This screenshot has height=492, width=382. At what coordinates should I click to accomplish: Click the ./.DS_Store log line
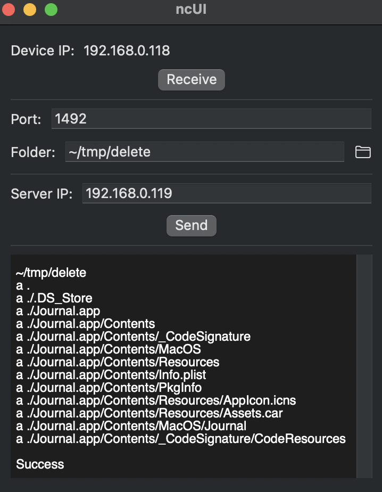54,298
